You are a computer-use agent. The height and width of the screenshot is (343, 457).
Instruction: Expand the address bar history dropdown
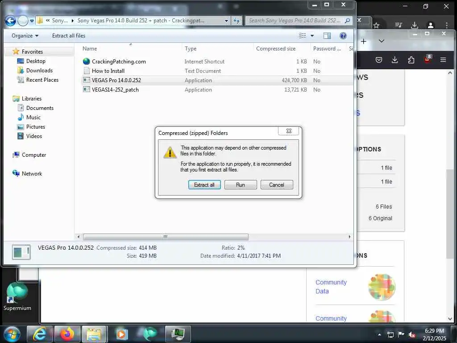226,21
